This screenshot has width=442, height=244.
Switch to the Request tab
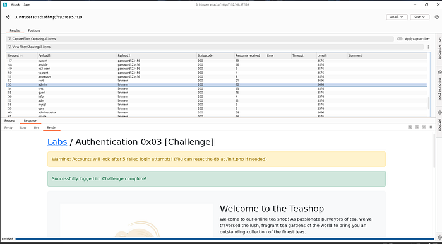click(x=9, y=120)
